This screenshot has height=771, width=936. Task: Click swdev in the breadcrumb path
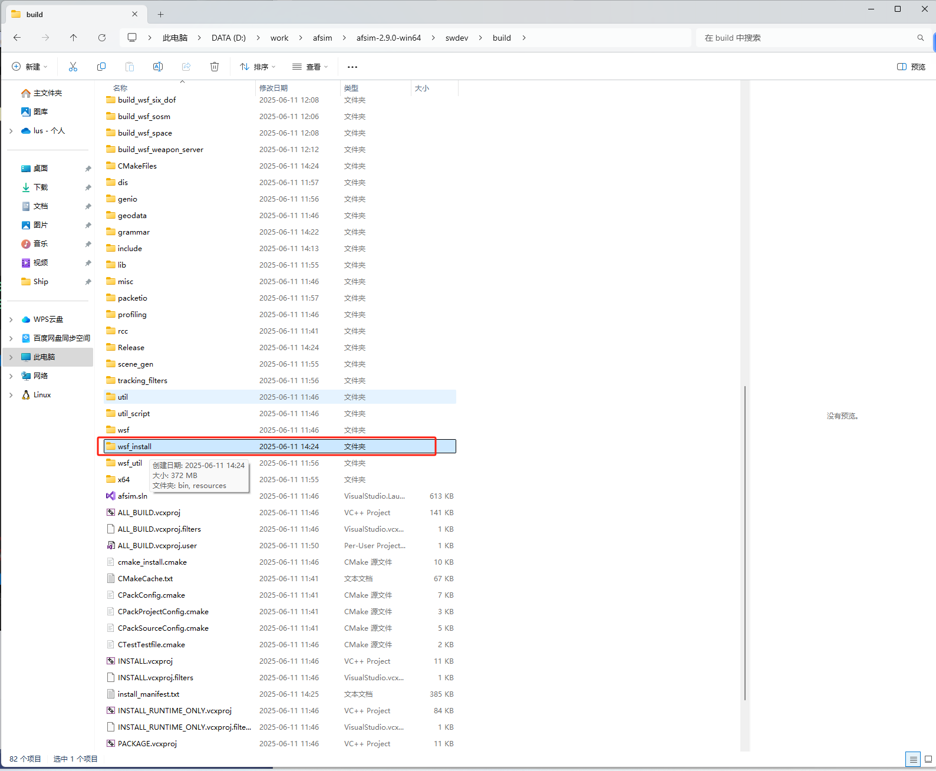[457, 38]
